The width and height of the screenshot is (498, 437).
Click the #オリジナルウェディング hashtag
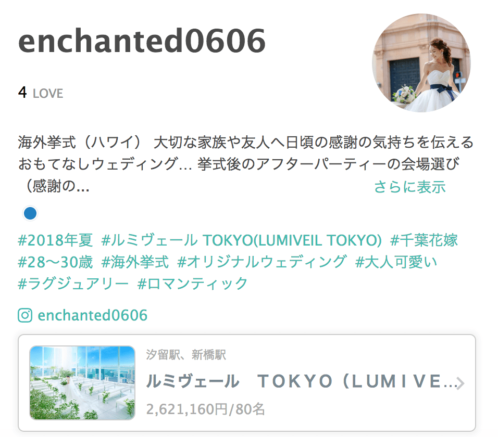[262, 262]
